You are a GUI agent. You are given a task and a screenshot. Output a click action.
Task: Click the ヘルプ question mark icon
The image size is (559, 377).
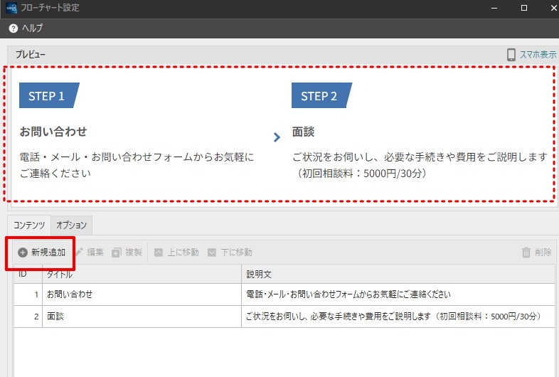tap(14, 28)
